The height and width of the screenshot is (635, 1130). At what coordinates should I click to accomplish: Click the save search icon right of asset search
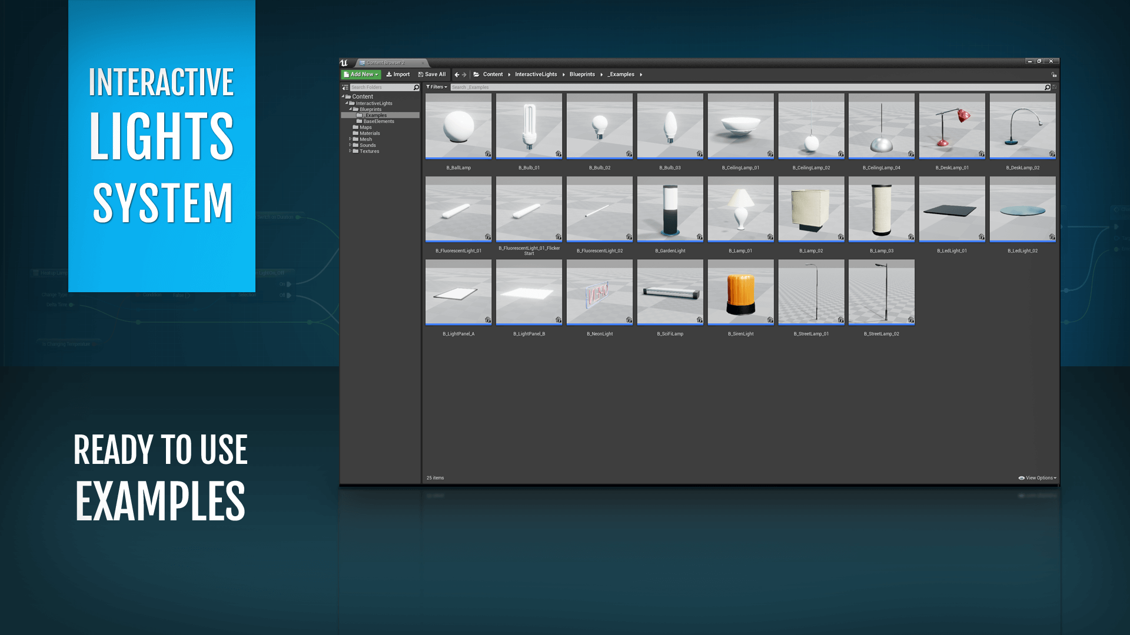(x=1055, y=87)
